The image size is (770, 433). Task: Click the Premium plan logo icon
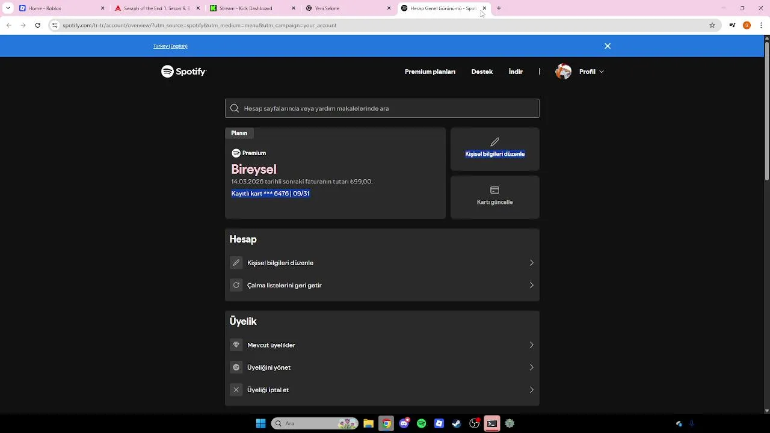click(236, 153)
